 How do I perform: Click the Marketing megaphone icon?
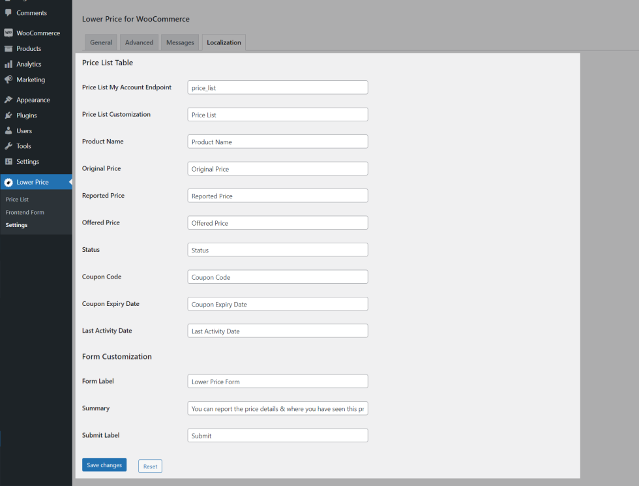coord(8,80)
